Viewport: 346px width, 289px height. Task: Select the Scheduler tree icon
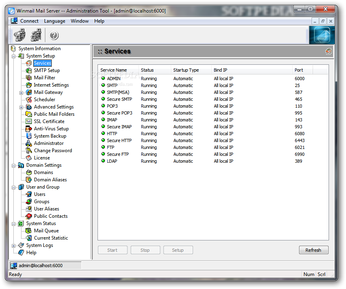(29, 100)
